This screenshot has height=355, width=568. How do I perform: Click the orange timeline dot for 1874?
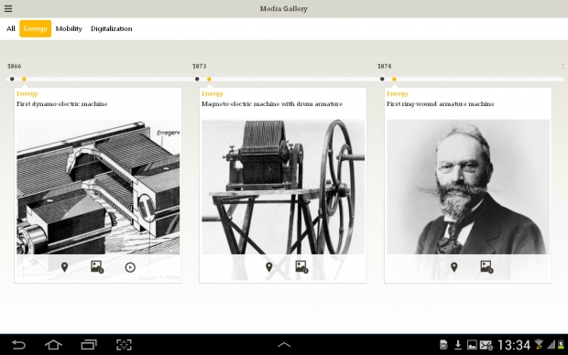[394, 79]
